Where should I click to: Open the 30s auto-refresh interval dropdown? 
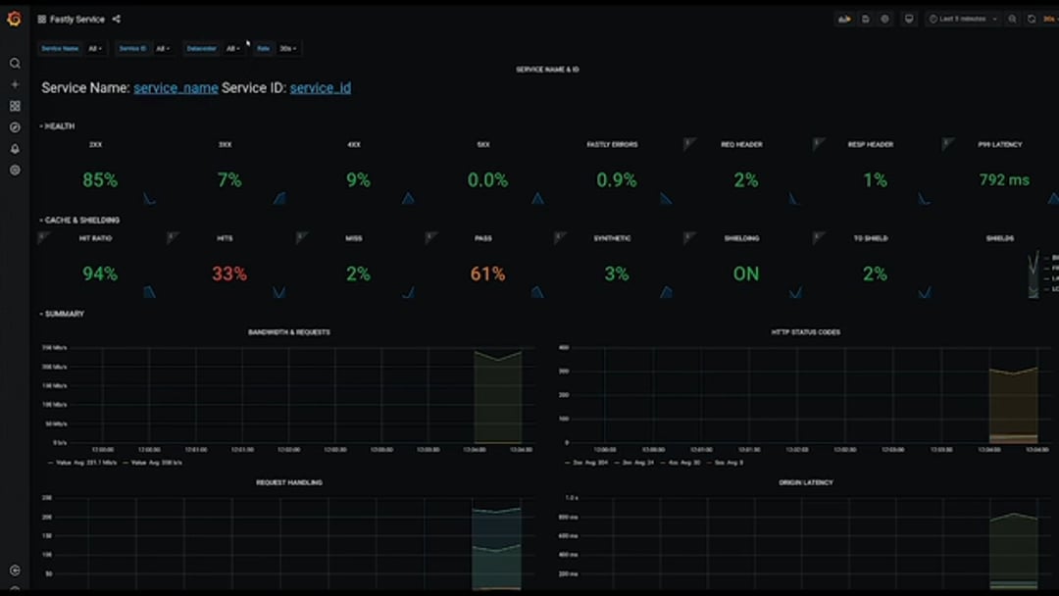pyautogui.click(x=1050, y=19)
